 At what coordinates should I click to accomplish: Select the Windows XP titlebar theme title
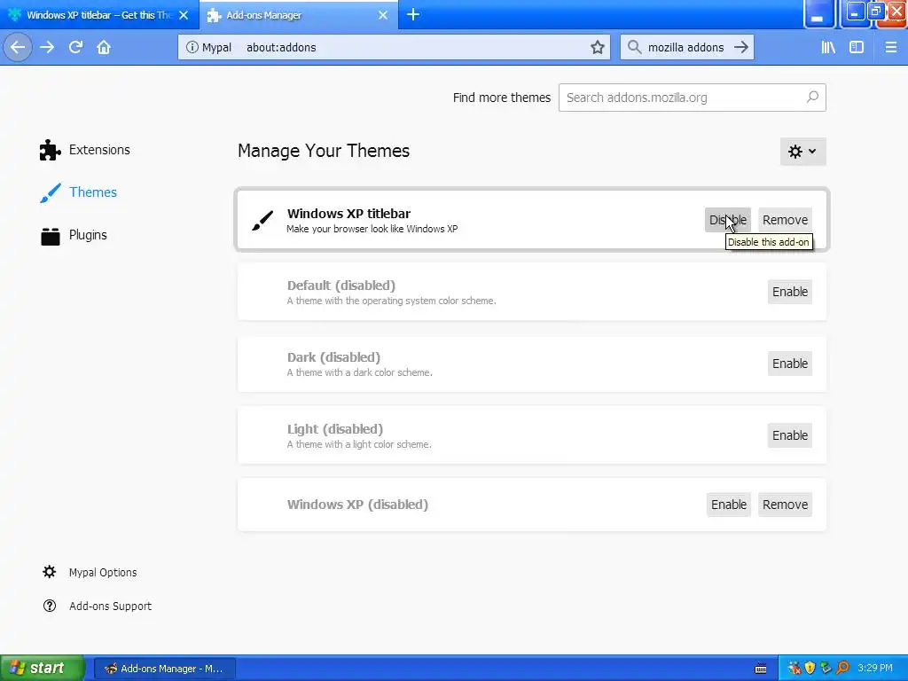pos(348,214)
